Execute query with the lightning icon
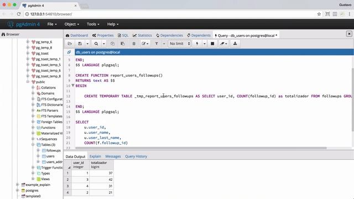 (x=197, y=44)
